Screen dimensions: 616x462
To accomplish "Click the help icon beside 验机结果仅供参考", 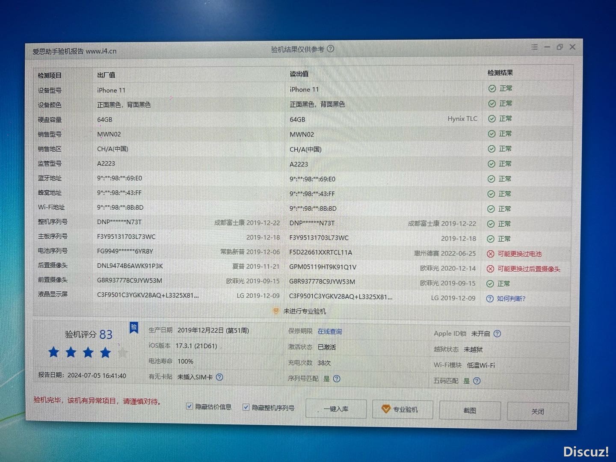I will (x=331, y=49).
